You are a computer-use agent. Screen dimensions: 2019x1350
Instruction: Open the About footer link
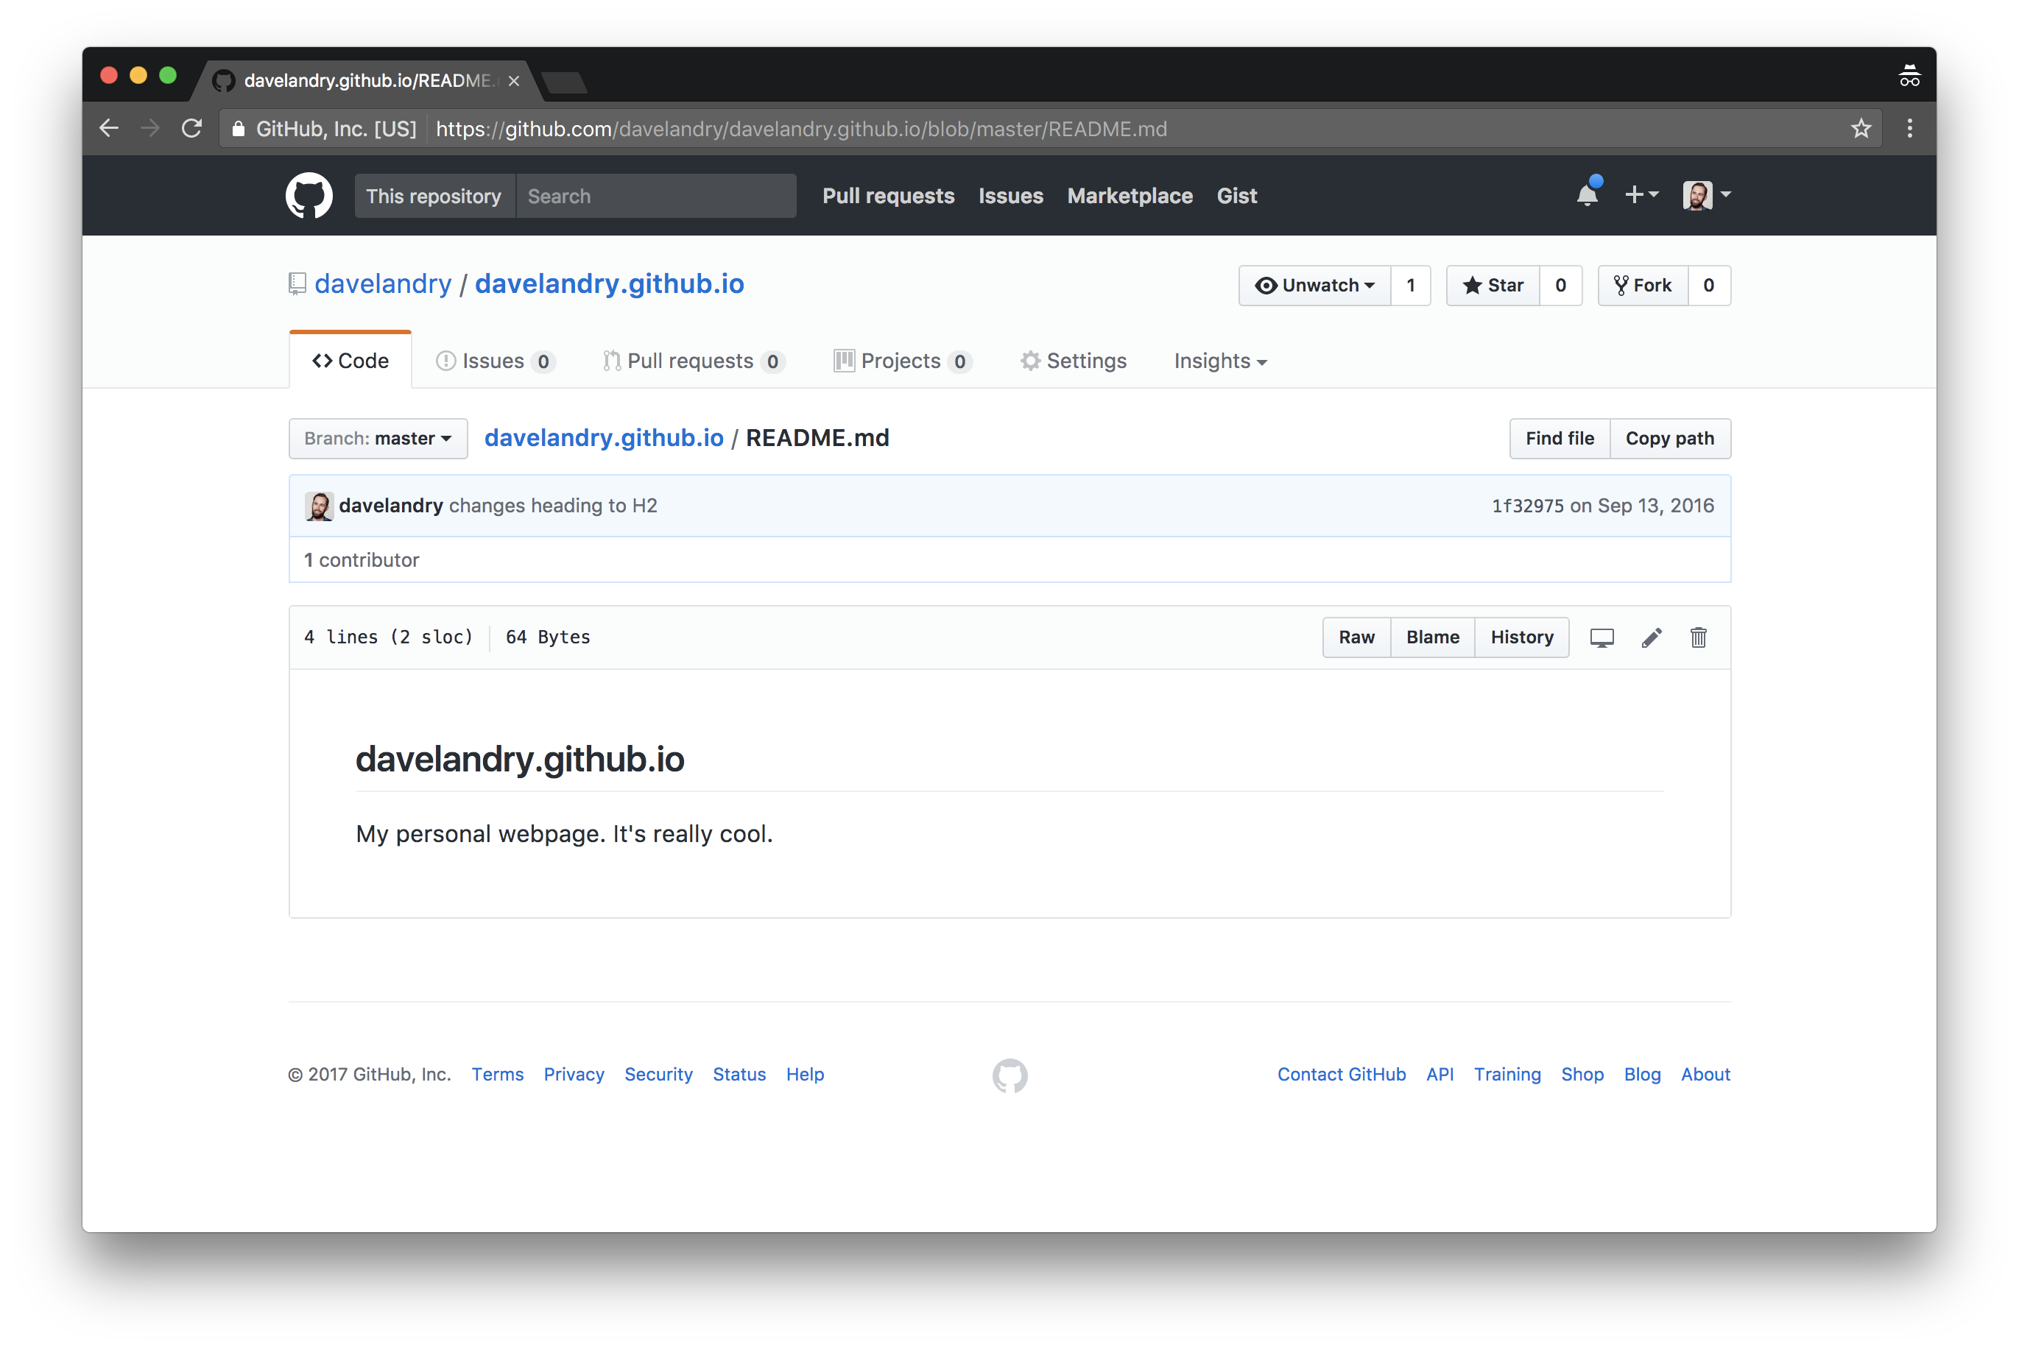click(1705, 1075)
